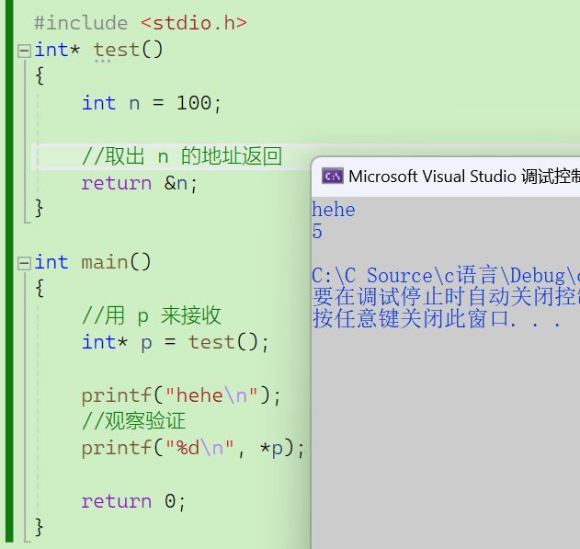Click the return 0; statement
This screenshot has width=580, height=549.
pos(133,501)
